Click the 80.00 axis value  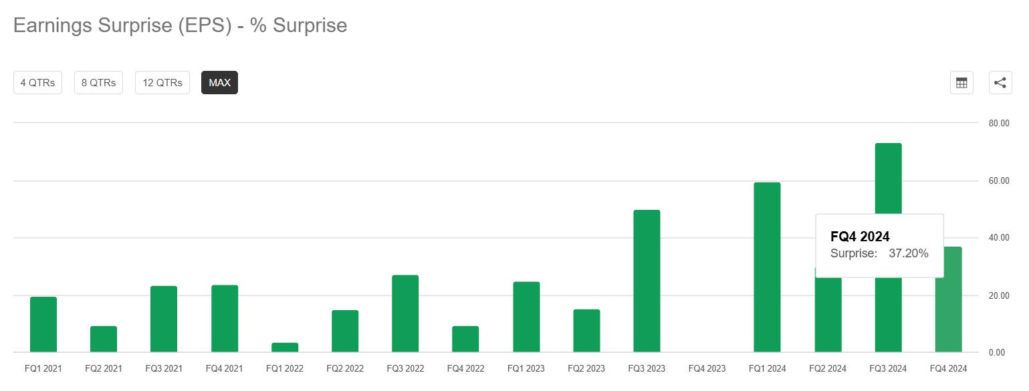pyautogui.click(x=1000, y=123)
